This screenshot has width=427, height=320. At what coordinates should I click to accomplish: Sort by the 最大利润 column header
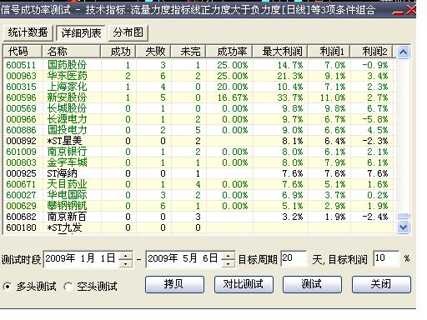[280, 52]
